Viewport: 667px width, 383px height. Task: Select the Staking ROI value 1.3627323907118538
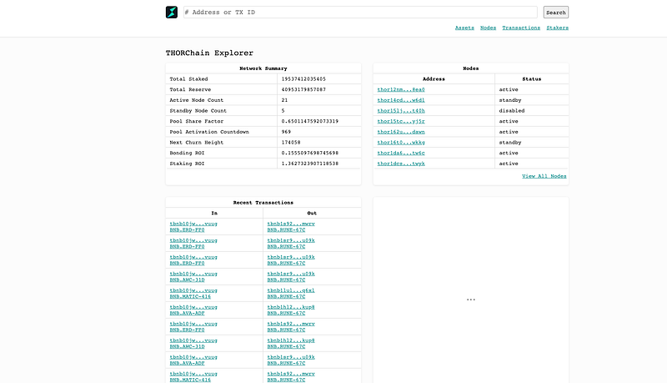(310, 164)
